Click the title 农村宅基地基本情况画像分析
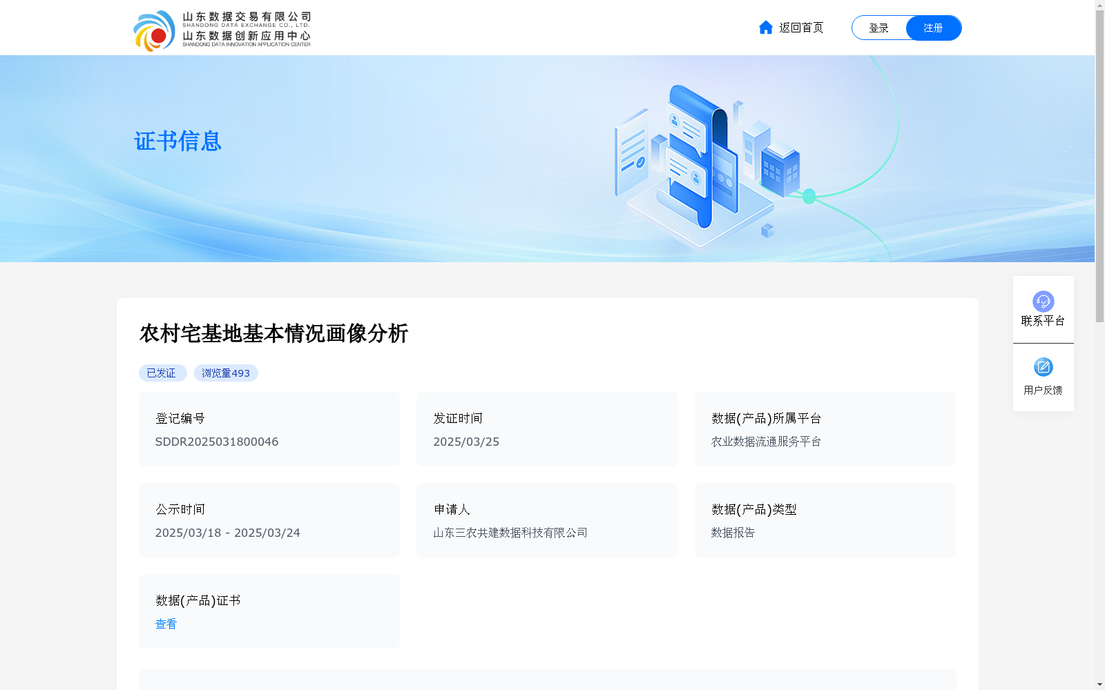 (x=274, y=333)
